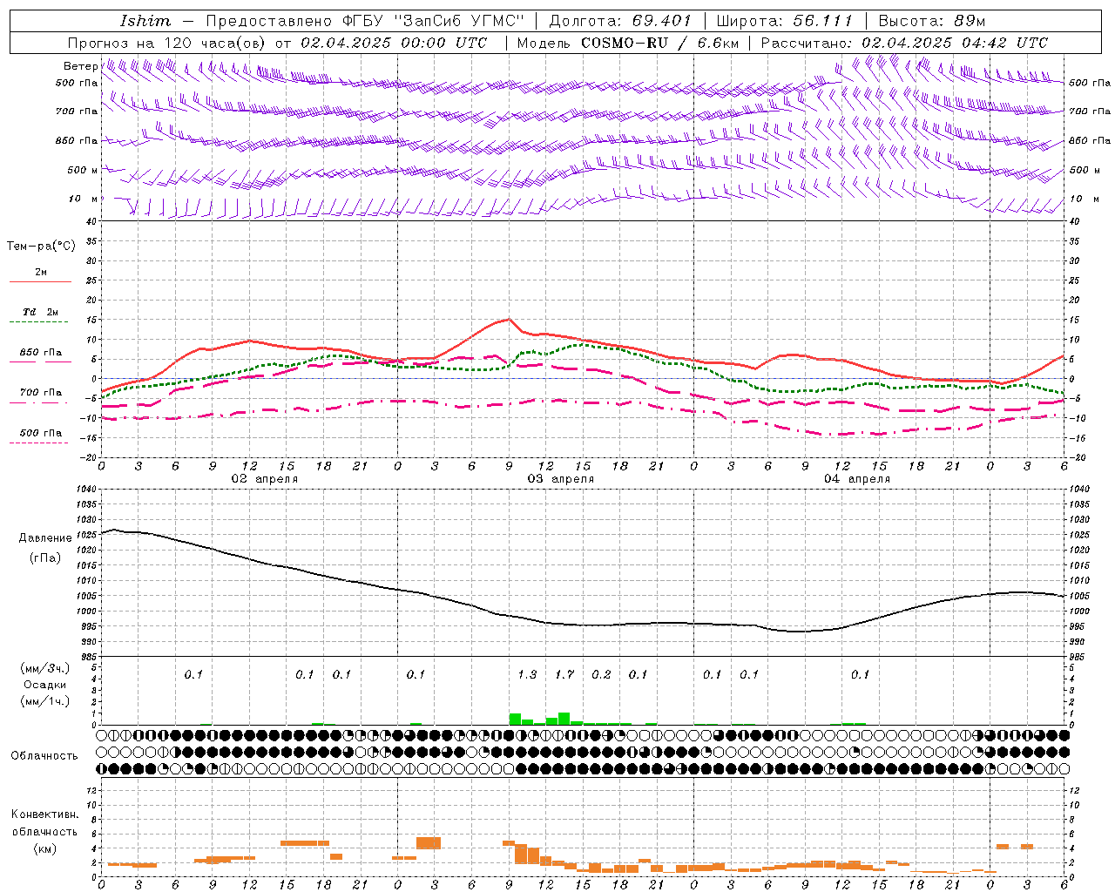Select left "500 гПа" wind level label
This screenshot has height=892, width=1115.
pyautogui.click(x=77, y=83)
